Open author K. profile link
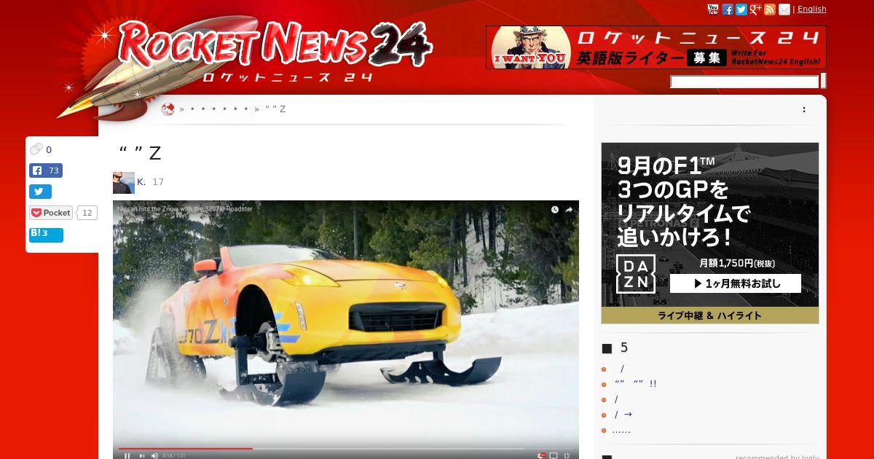The width and height of the screenshot is (874, 459). pyautogui.click(x=141, y=182)
